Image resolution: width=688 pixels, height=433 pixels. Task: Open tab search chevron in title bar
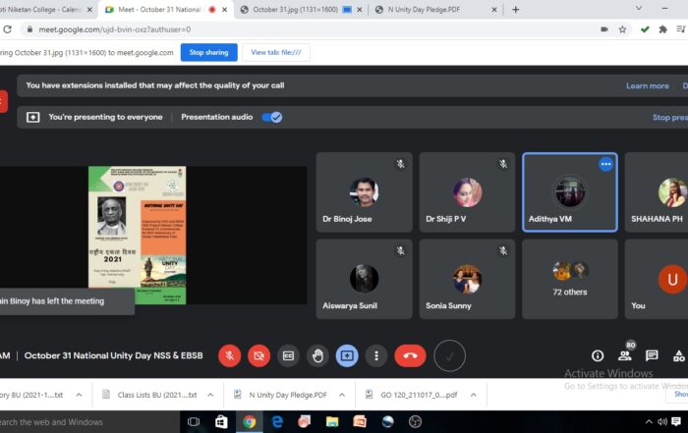click(x=639, y=8)
